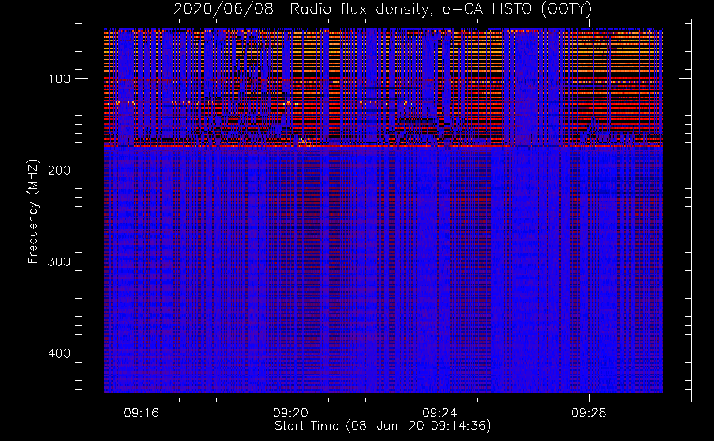The height and width of the screenshot is (441, 714).
Task: Select the 09:16 time axis label
Action: click(x=141, y=413)
